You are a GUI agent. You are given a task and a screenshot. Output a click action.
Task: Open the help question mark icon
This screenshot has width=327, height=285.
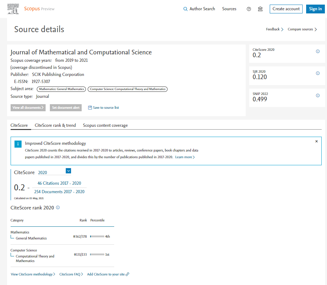tap(249, 9)
